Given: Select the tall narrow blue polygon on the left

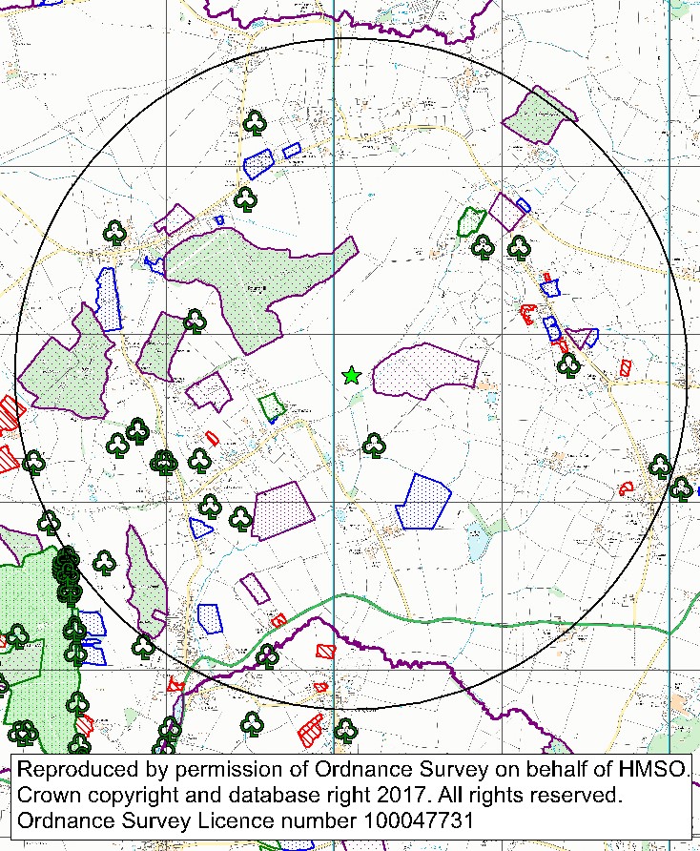Looking at the screenshot, I should coord(107,298).
